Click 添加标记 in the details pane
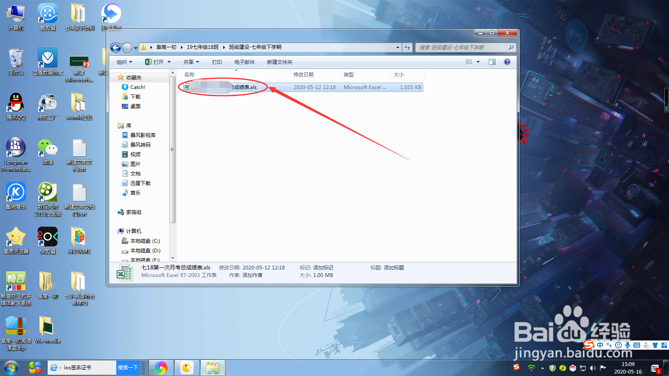The width and height of the screenshot is (669, 376). tap(323, 268)
